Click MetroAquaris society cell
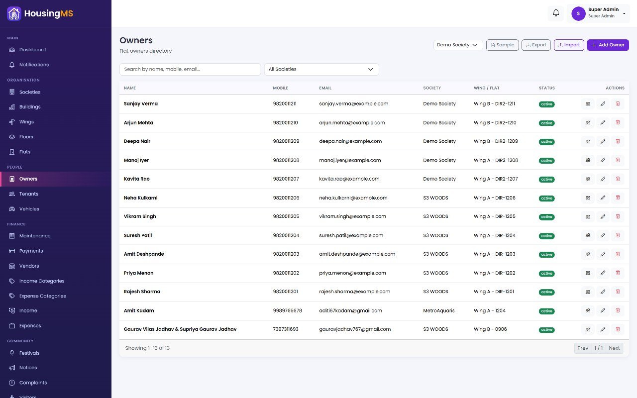637x398 pixels. click(439, 310)
